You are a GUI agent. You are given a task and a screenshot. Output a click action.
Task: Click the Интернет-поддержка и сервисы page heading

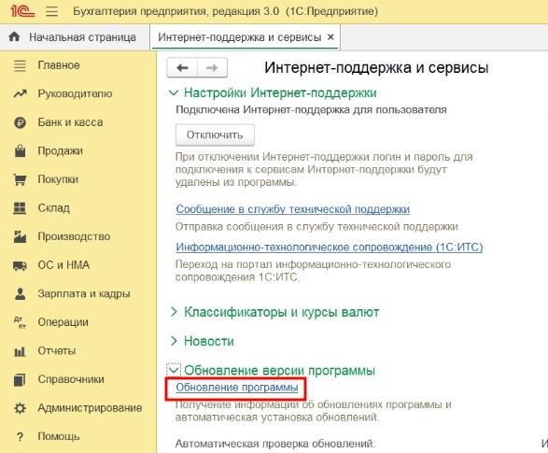376,67
